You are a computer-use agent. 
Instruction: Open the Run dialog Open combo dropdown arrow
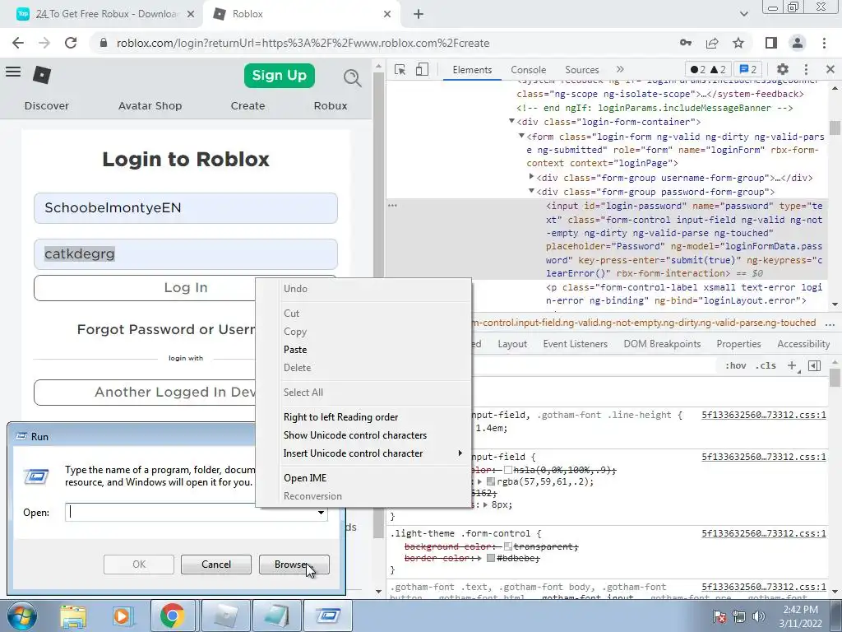pyautogui.click(x=321, y=513)
